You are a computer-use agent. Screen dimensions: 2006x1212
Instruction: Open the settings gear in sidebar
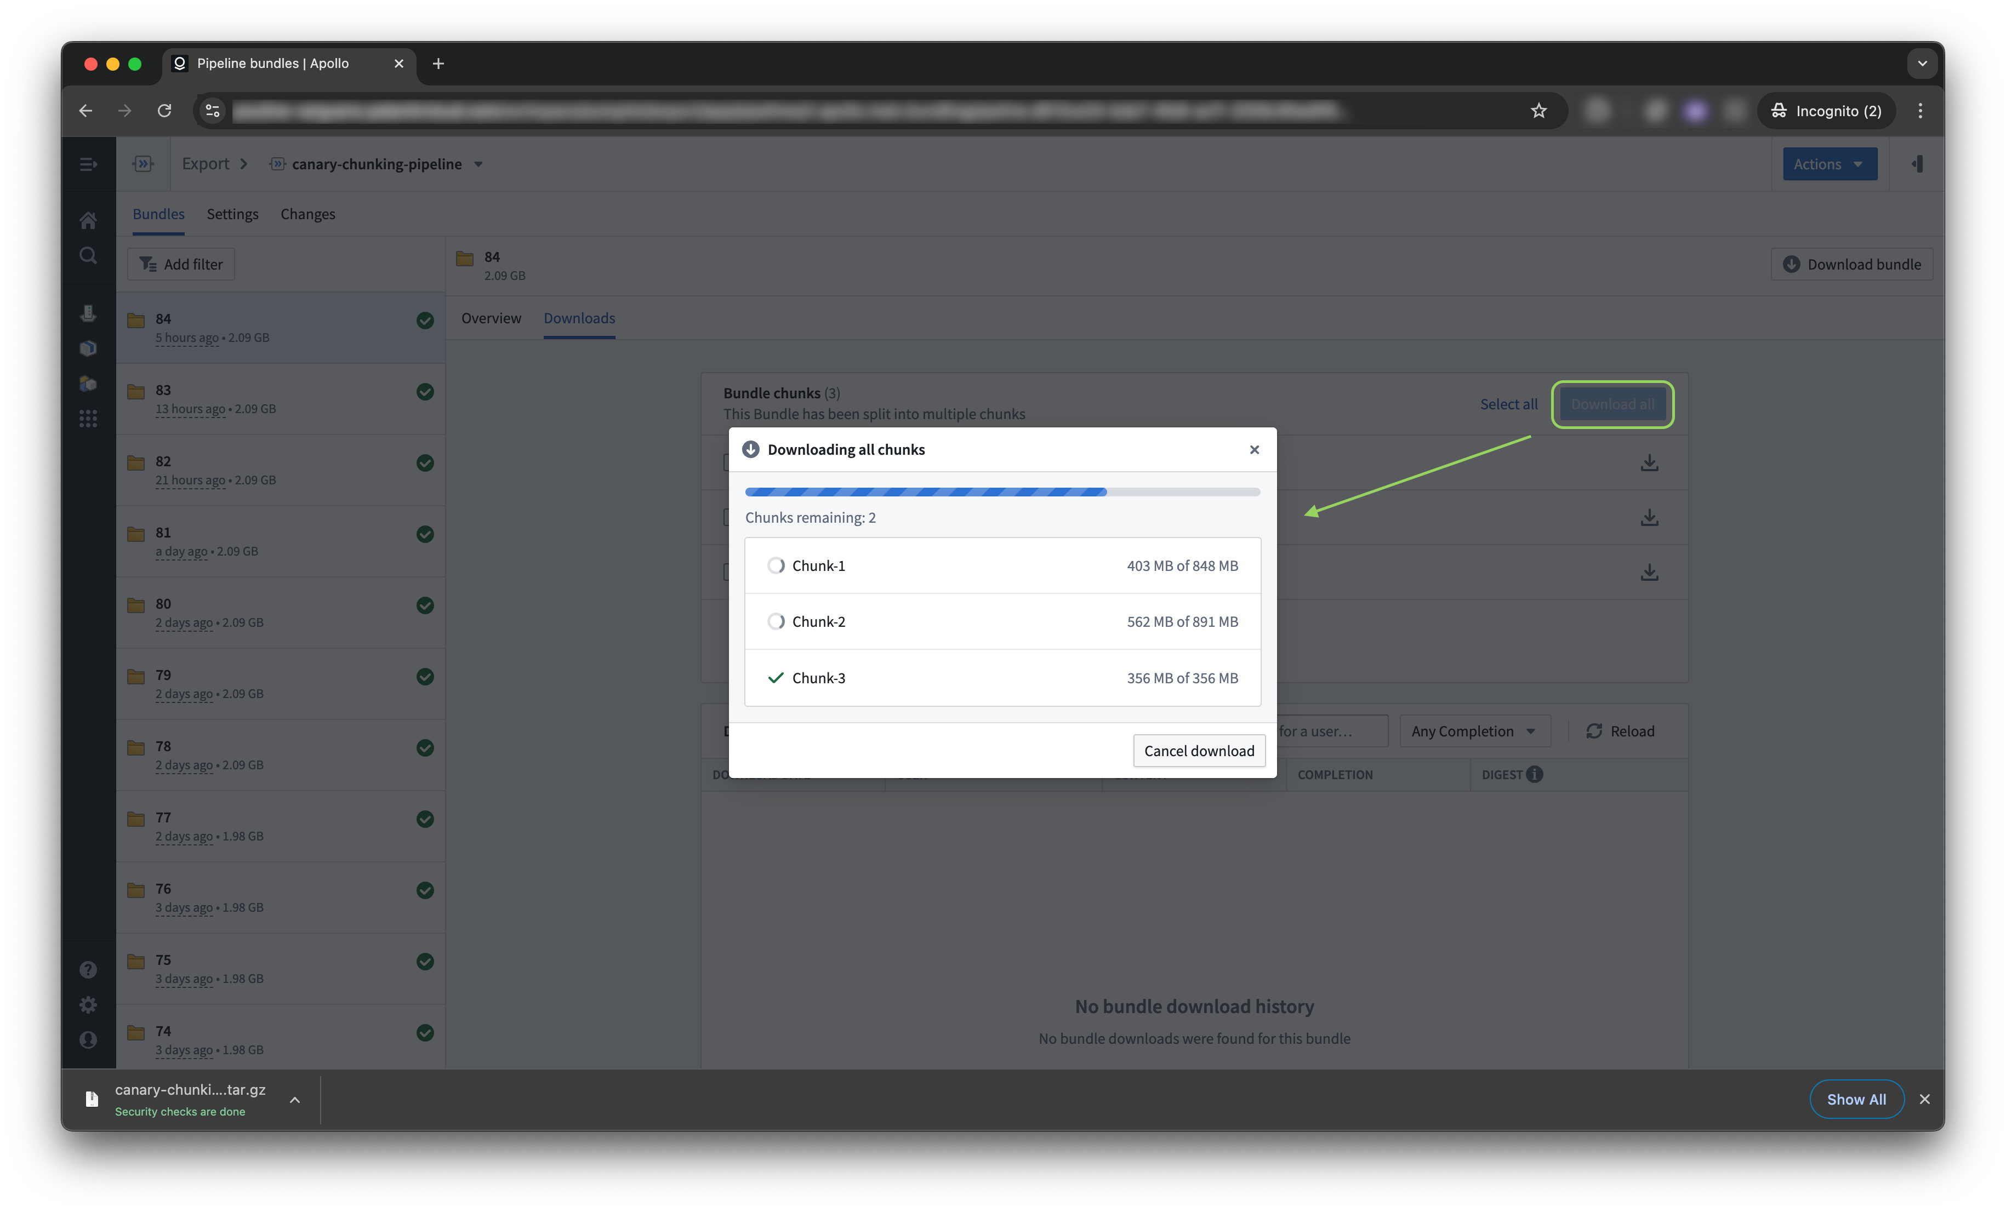tap(88, 1004)
